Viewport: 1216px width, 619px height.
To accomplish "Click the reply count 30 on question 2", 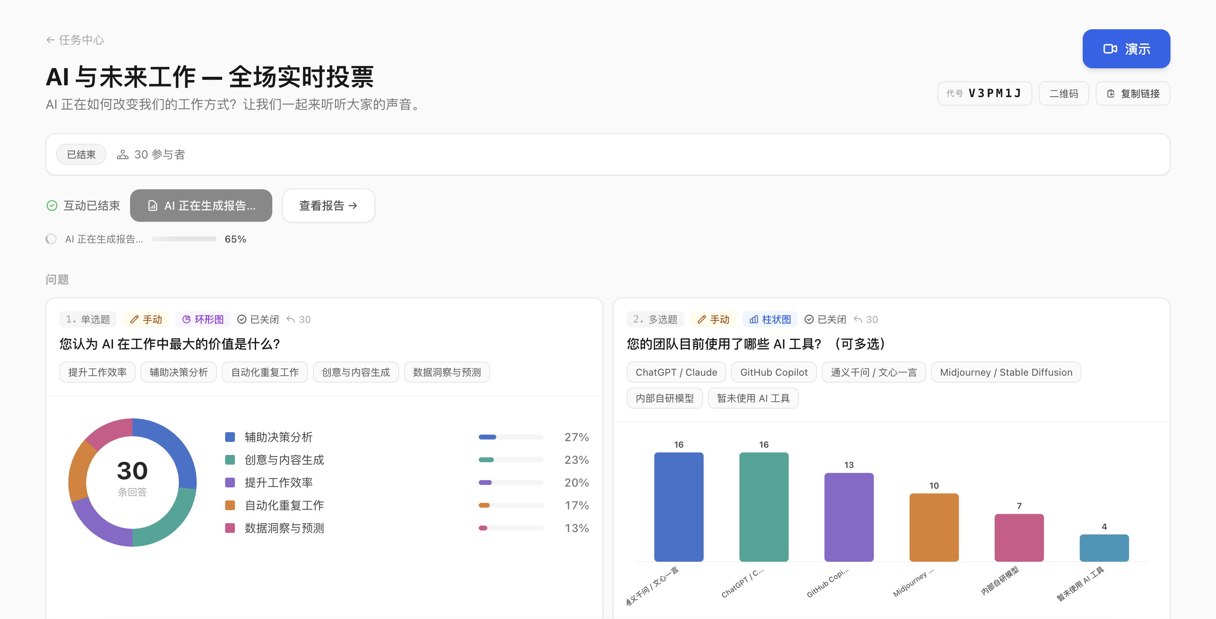I will tap(866, 319).
